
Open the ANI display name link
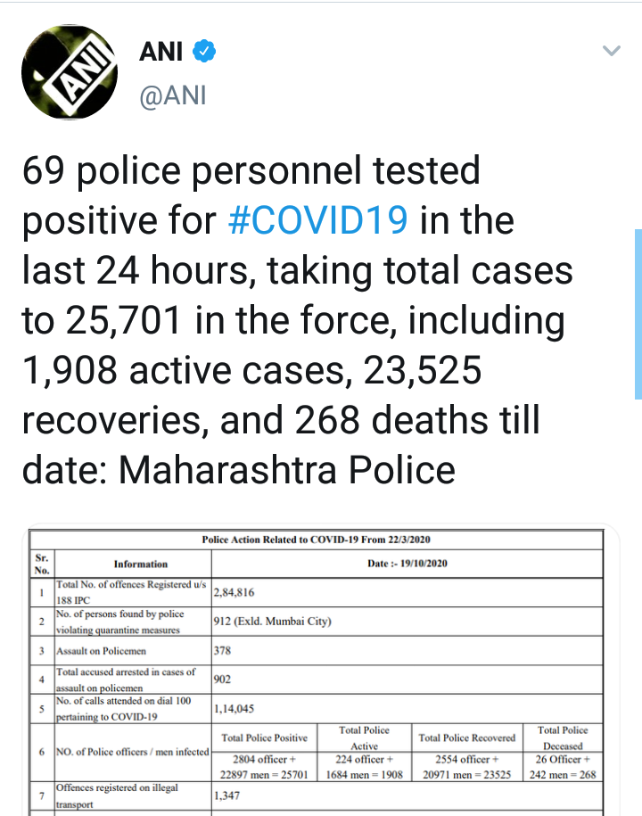pos(160,53)
